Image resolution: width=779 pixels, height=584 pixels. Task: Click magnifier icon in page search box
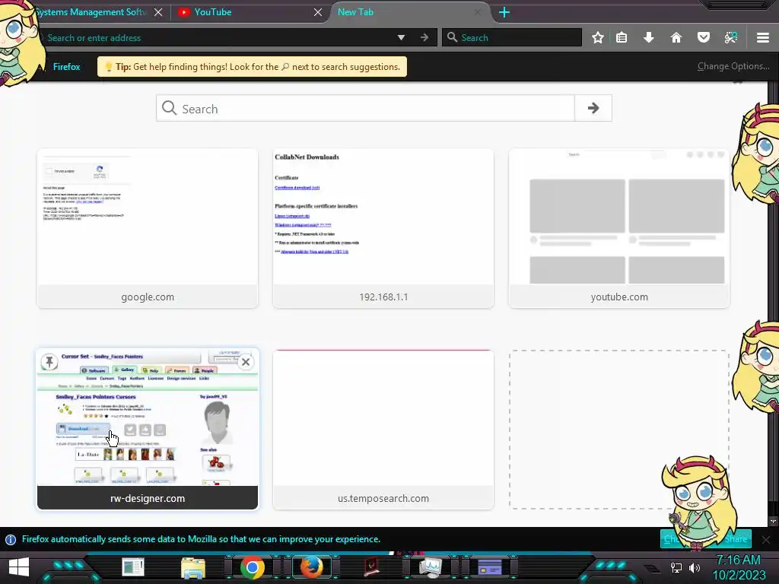169,108
